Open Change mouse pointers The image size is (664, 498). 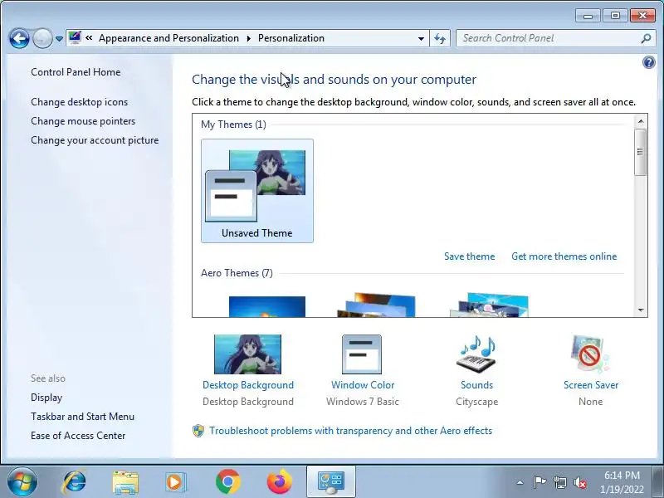pos(83,121)
